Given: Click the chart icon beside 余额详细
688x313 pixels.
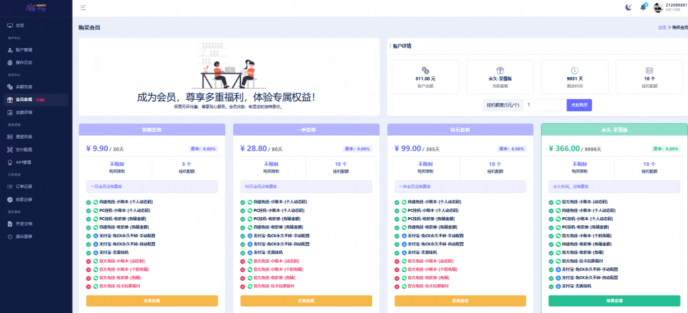Looking at the screenshot, I should tap(10, 113).
